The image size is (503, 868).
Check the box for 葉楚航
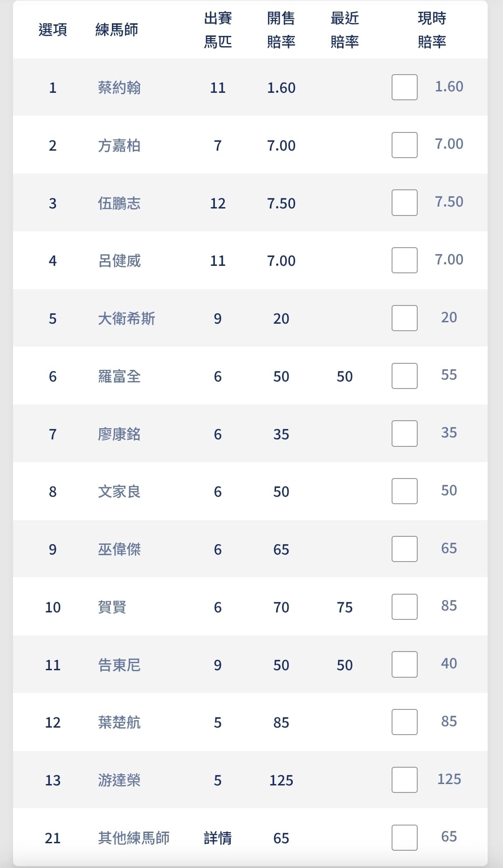(x=404, y=722)
